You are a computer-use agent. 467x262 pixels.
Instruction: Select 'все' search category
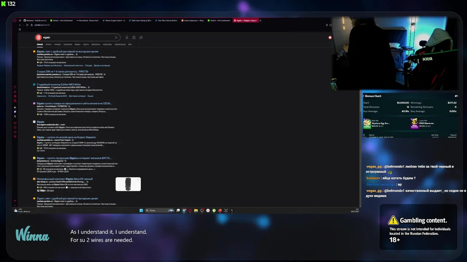[130, 44]
